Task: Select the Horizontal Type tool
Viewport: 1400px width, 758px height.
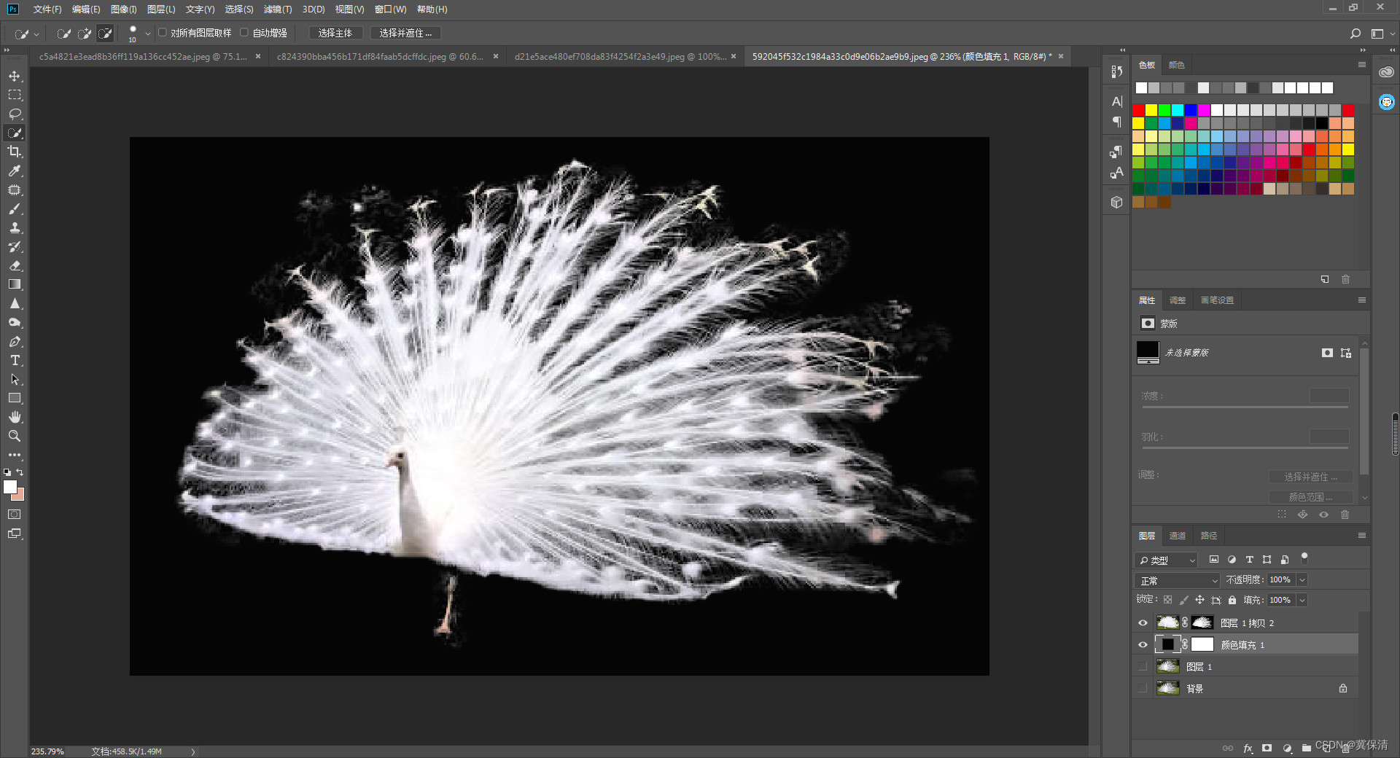Action: (x=15, y=360)
